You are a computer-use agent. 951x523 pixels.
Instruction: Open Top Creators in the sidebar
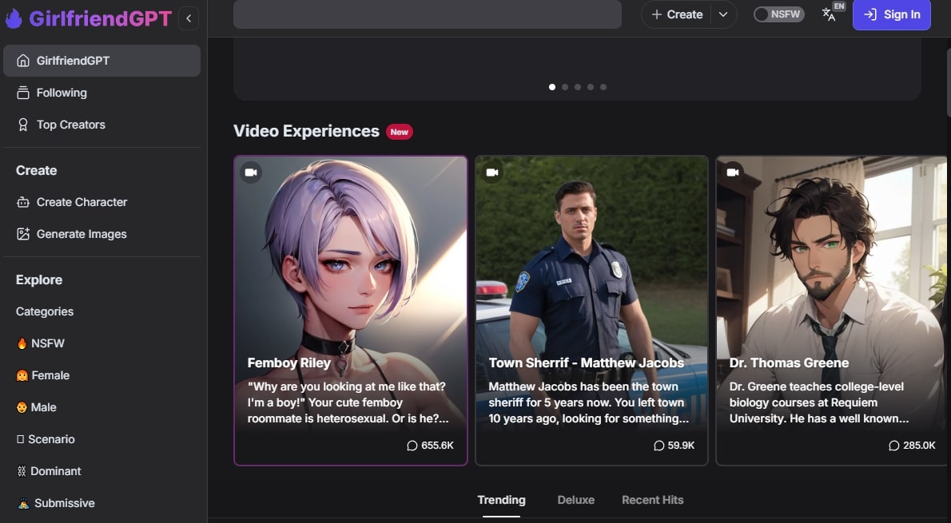tap(70, 125)
